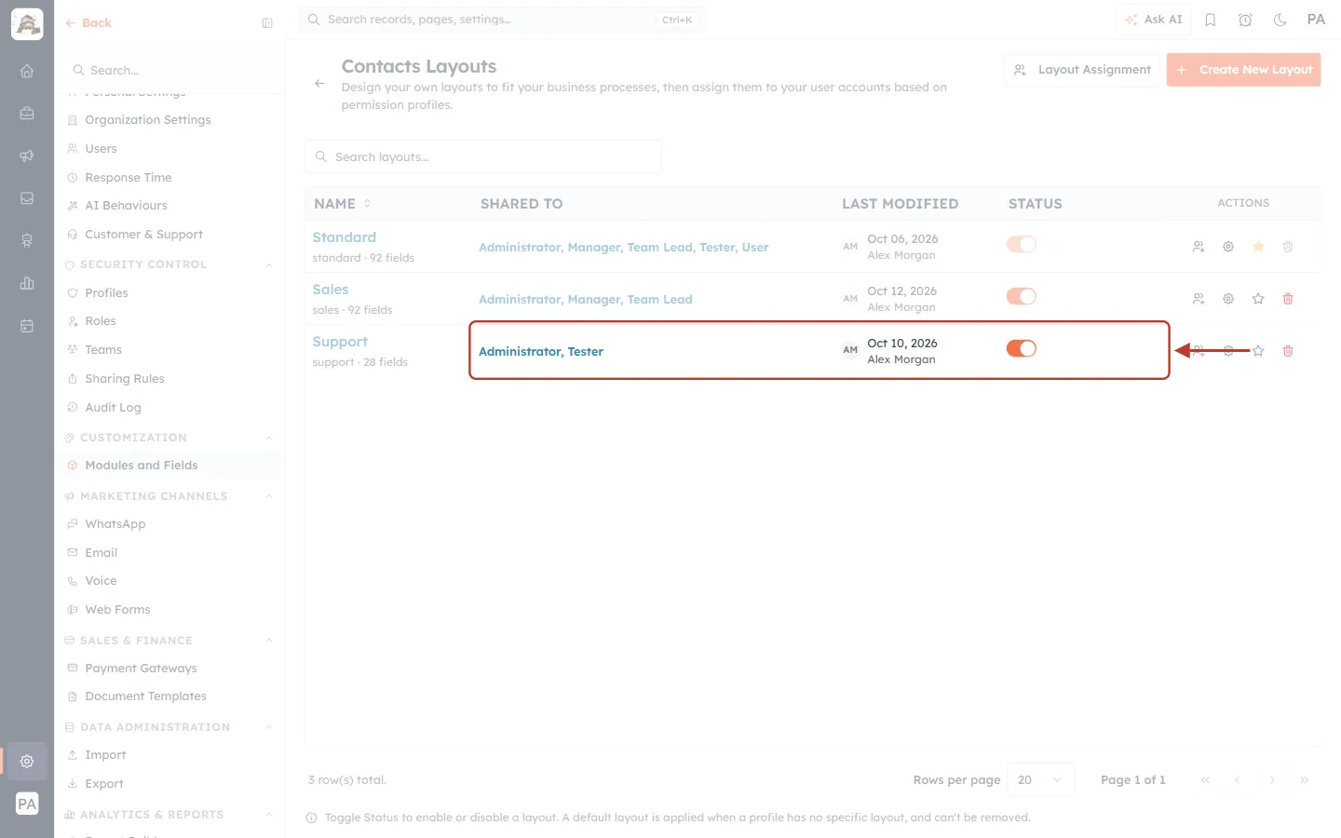
Task: Open the alarm clock reminders icon
Action: 1245,20
